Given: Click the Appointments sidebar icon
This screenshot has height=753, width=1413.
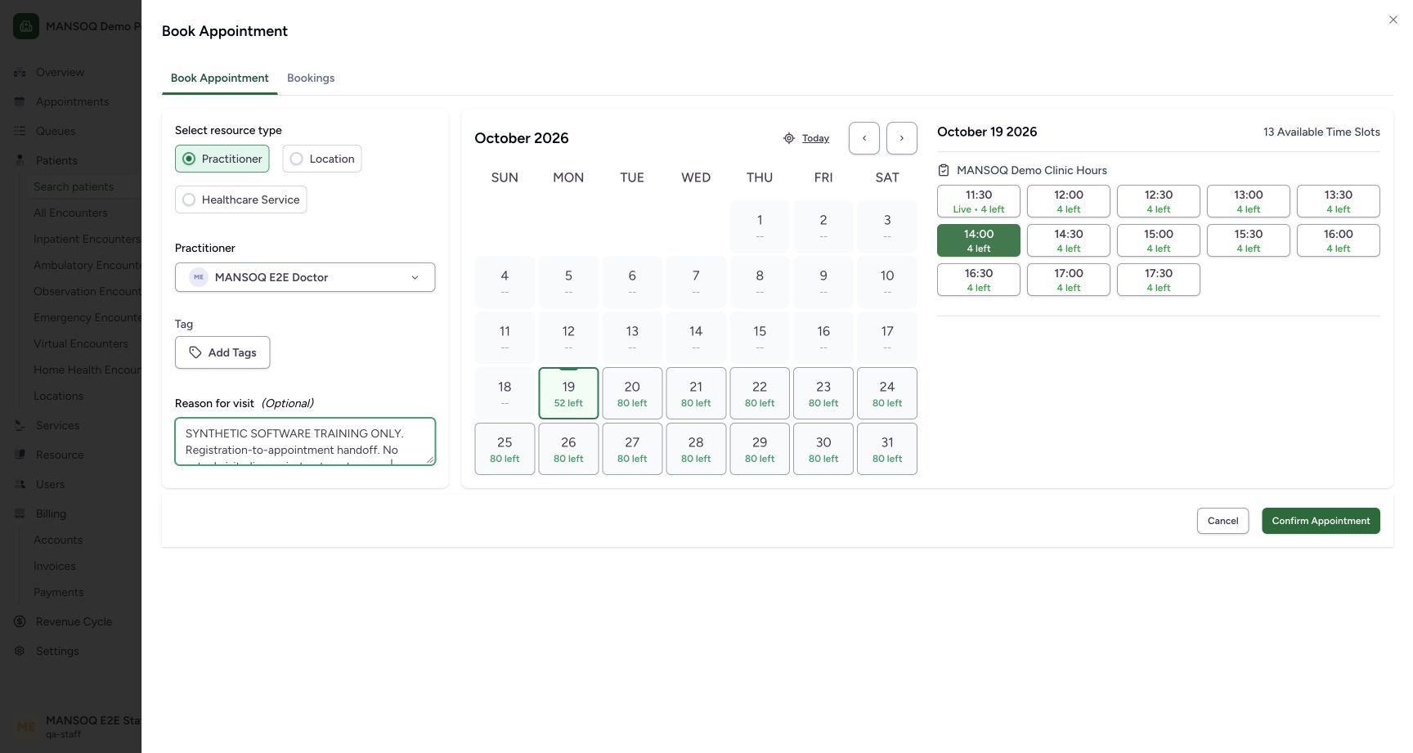Looking at the screenshot, I should (20, 101).
